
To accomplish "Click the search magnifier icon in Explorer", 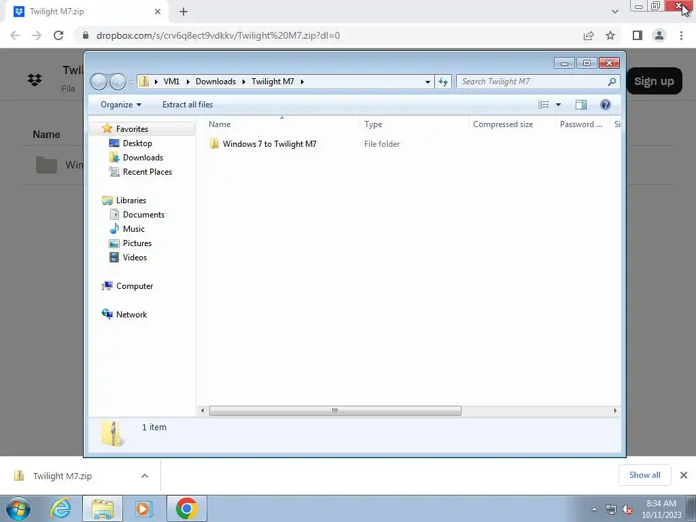I will pos(612,82).
